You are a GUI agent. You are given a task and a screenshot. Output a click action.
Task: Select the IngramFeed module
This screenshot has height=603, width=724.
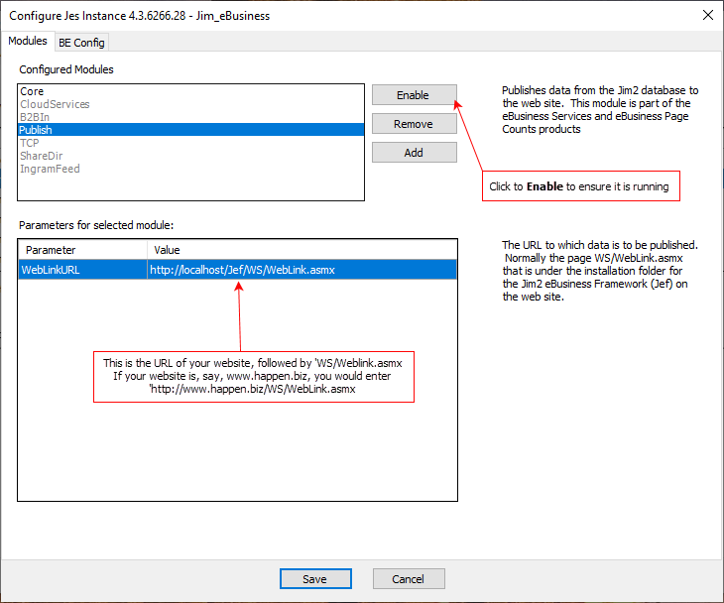click(x=190, y=169)
